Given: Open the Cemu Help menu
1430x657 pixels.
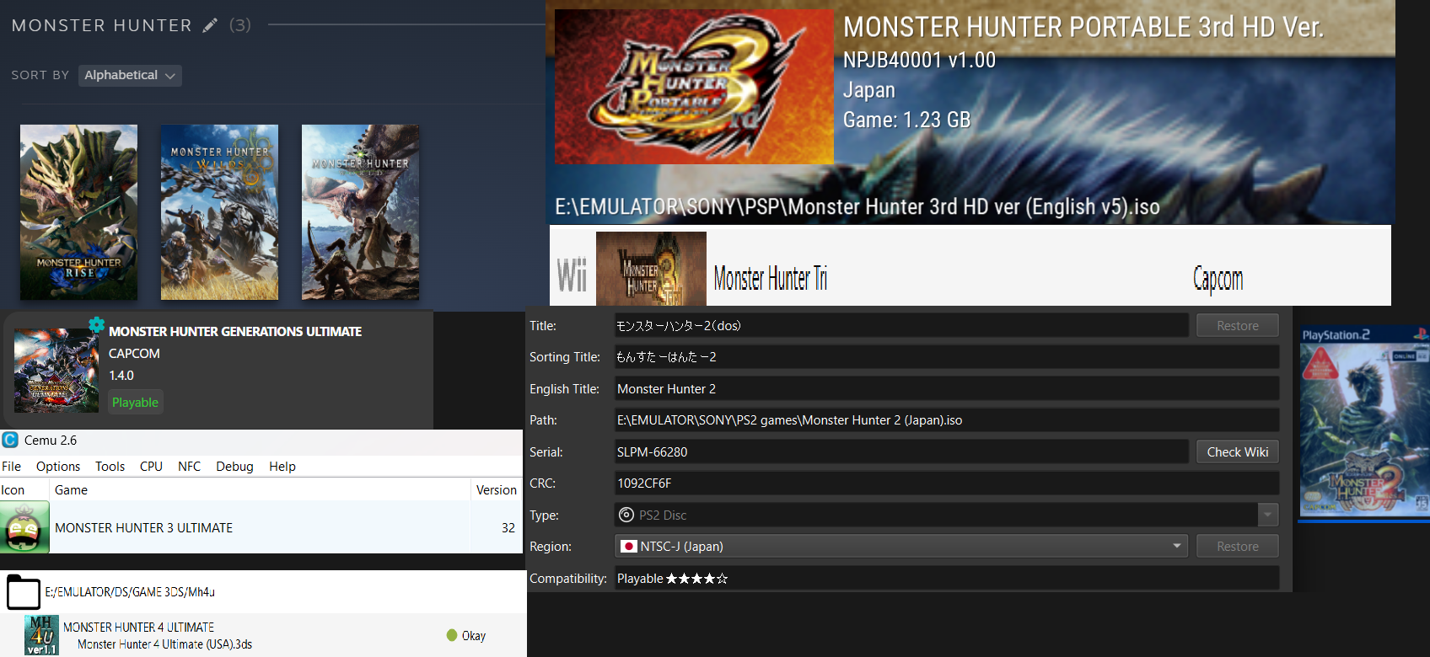Looking at the screenshot, I should point(282,467).
